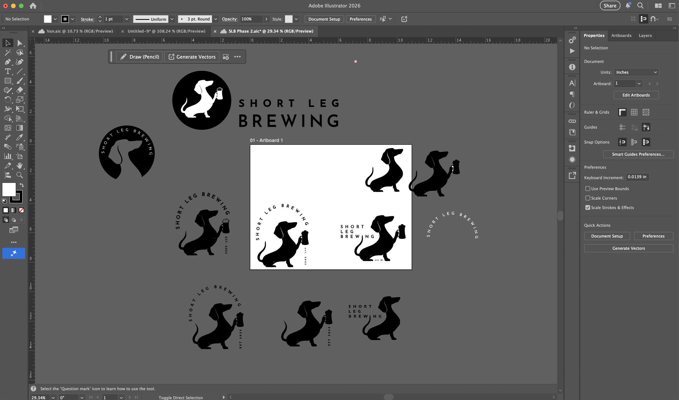
Task: Click the Keyboard Increment input field
Action: pyautogui.click(x=637, y=177)
